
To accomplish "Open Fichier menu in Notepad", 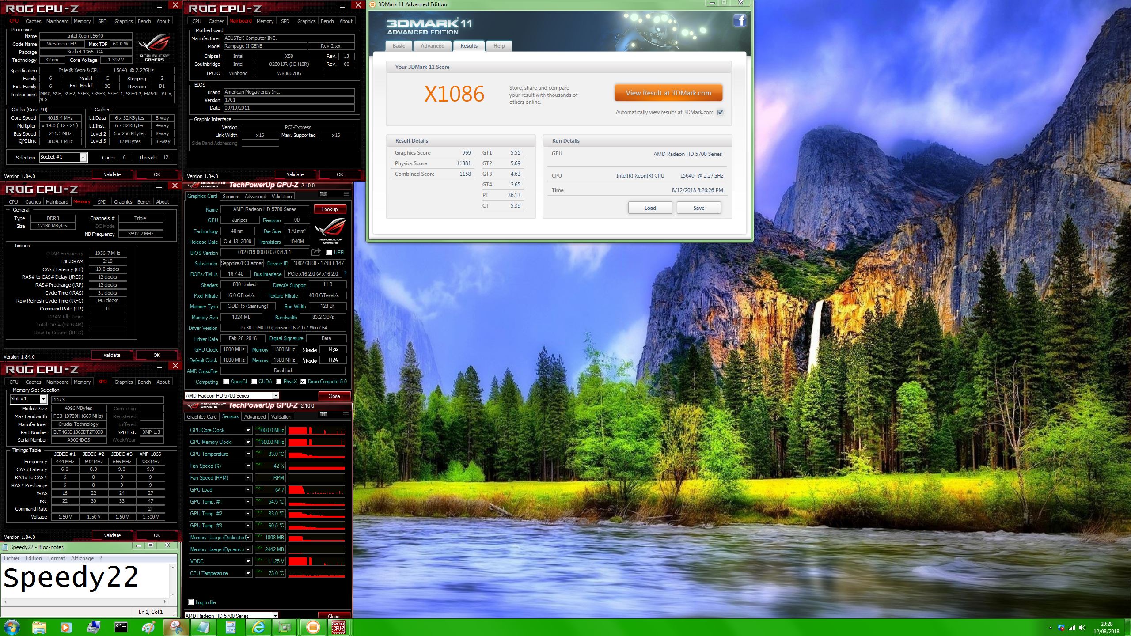I will (12, 558).
